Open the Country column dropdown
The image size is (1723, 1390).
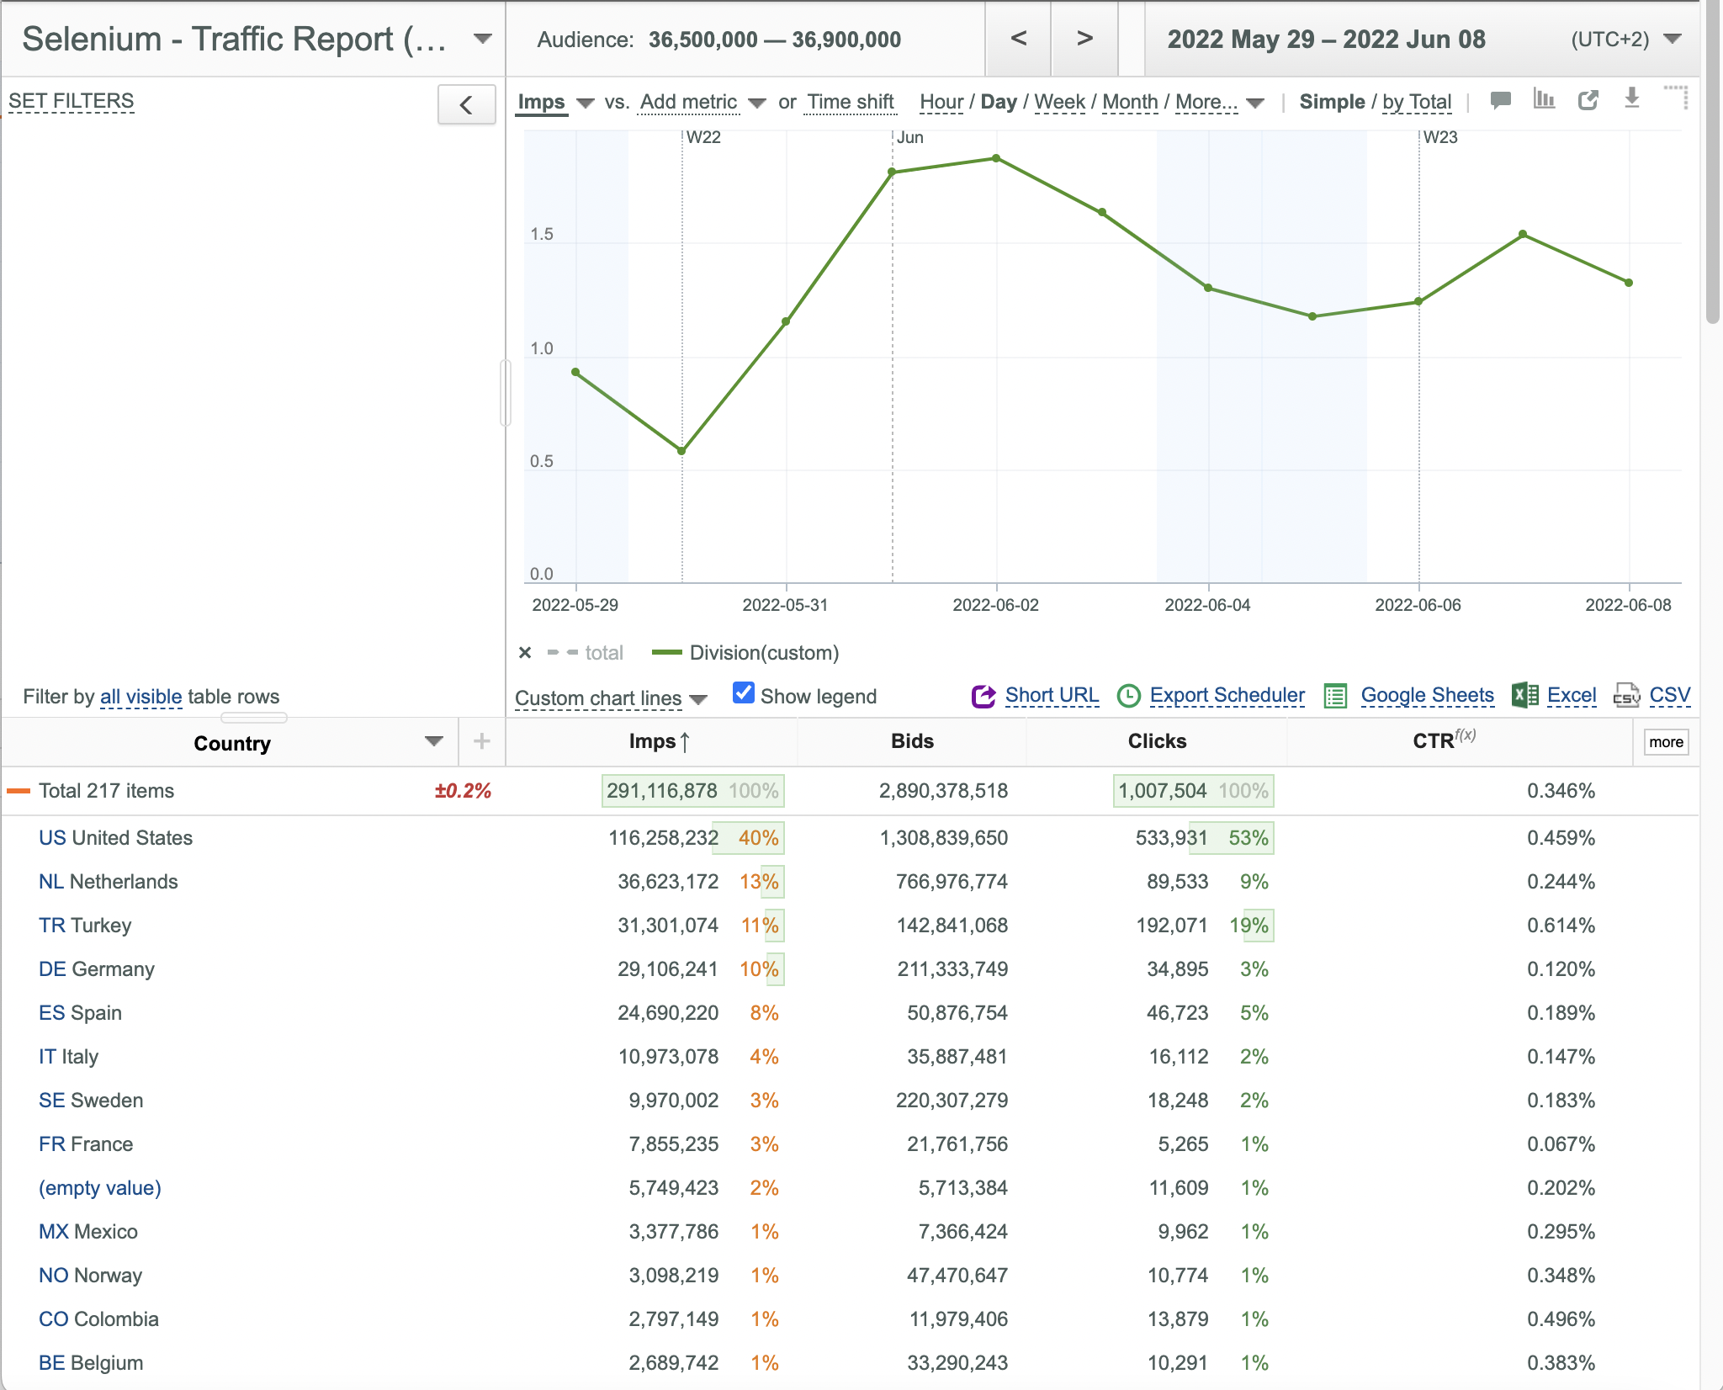[434, 741]
